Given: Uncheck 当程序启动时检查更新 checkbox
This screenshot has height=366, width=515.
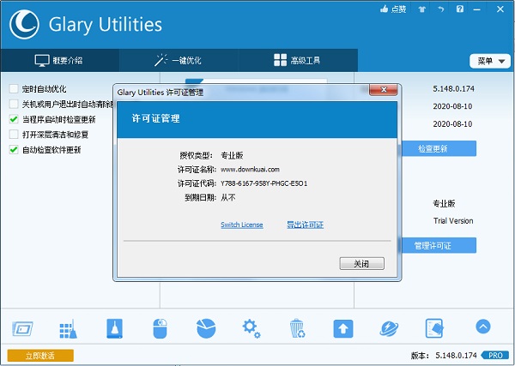Looking at the screenshot, I should (14, 119).
